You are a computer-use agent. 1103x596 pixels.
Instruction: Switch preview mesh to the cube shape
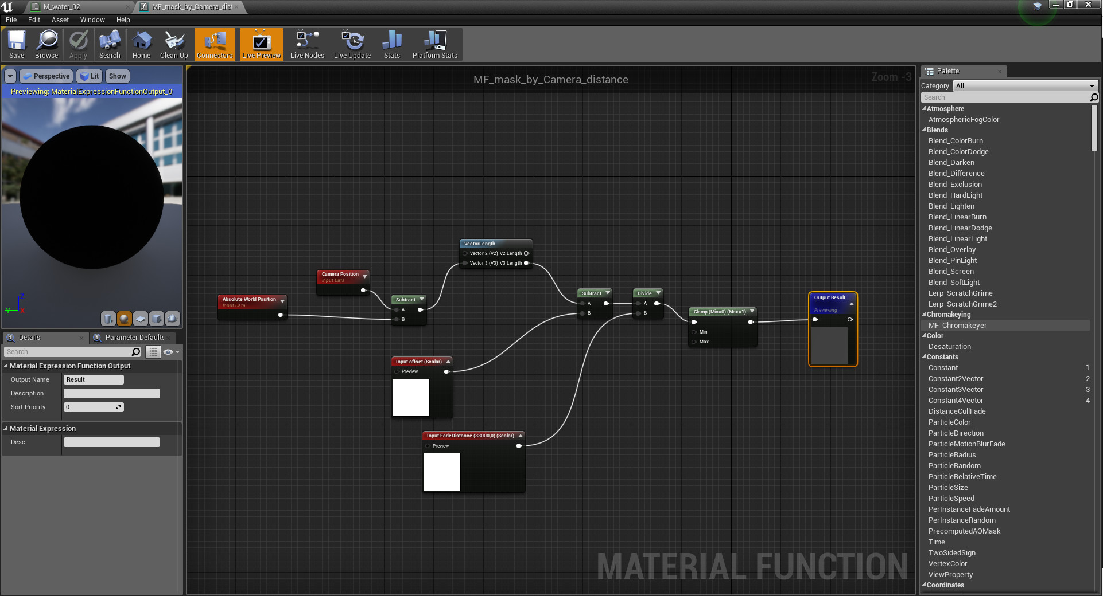tap(156, 319)
